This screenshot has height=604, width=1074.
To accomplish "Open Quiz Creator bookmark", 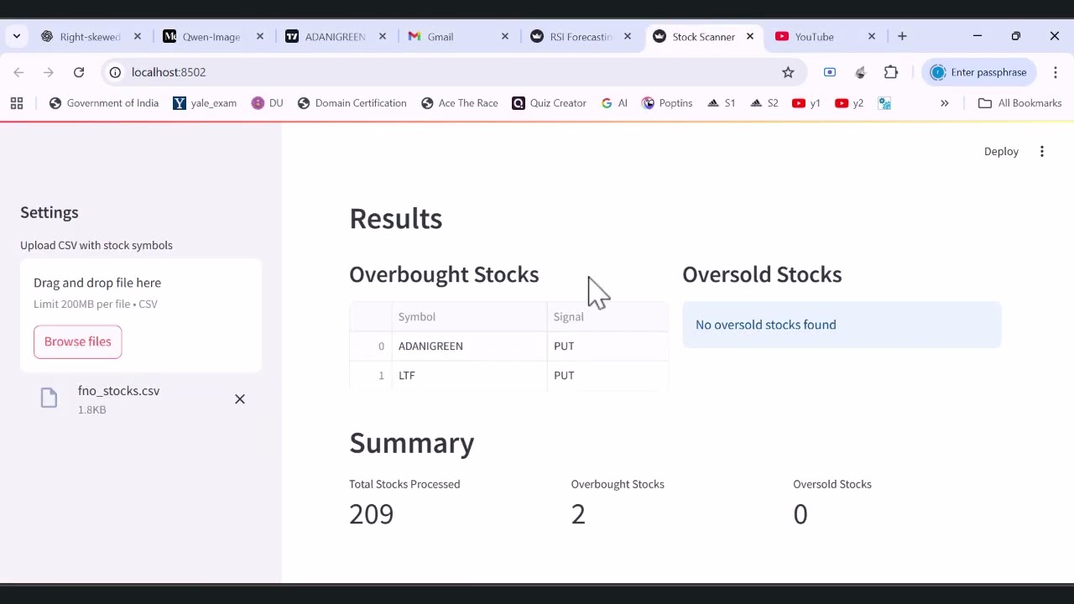I will pos(550,103).
